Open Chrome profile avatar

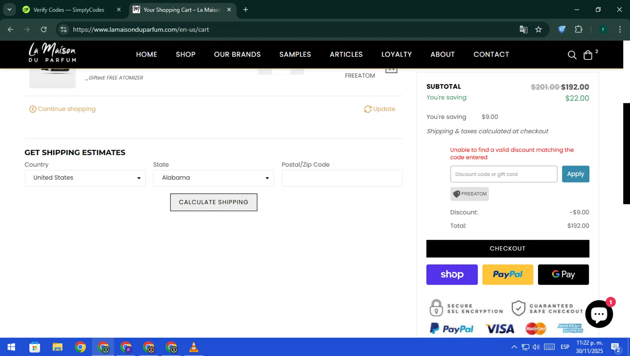(603, 29)
